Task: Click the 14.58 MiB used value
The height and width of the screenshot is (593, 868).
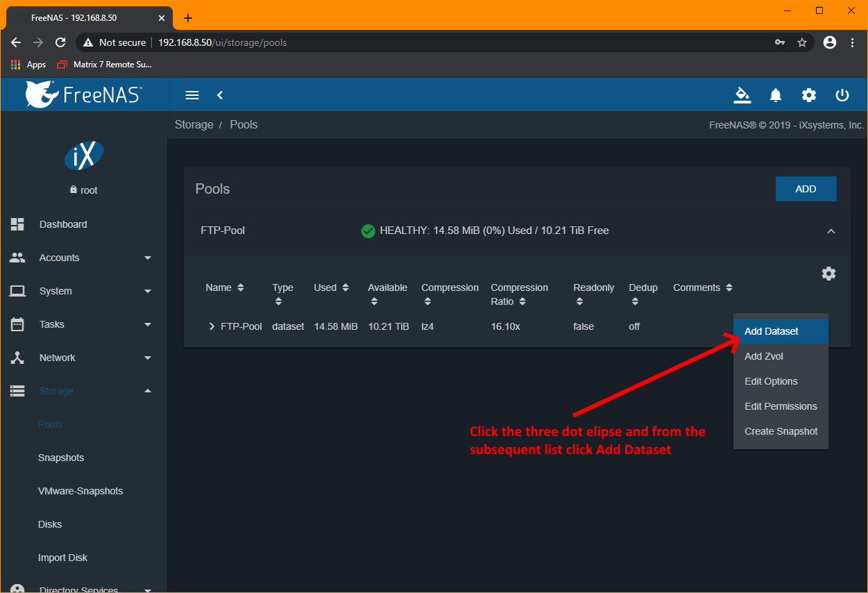Action: coord(336,326)
